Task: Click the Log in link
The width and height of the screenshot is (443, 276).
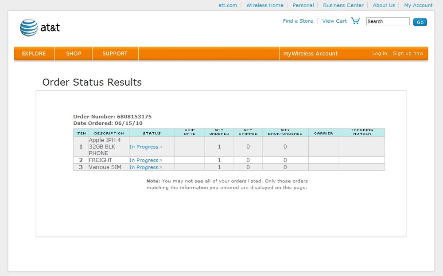Action: click(379, 54)
